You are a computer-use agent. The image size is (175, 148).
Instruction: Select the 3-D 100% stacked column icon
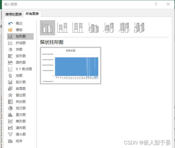pos(124,28)
